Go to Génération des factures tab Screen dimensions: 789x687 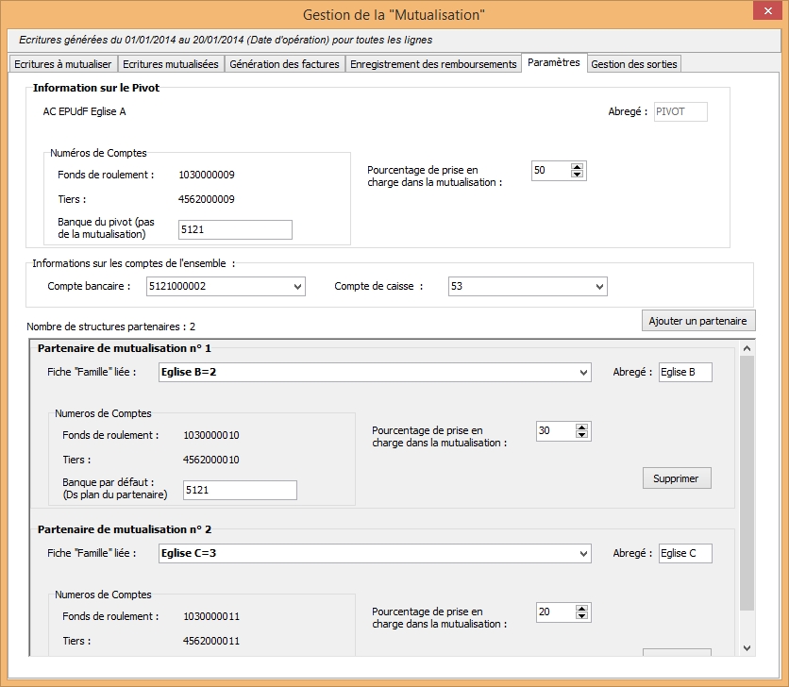[284, 64]
